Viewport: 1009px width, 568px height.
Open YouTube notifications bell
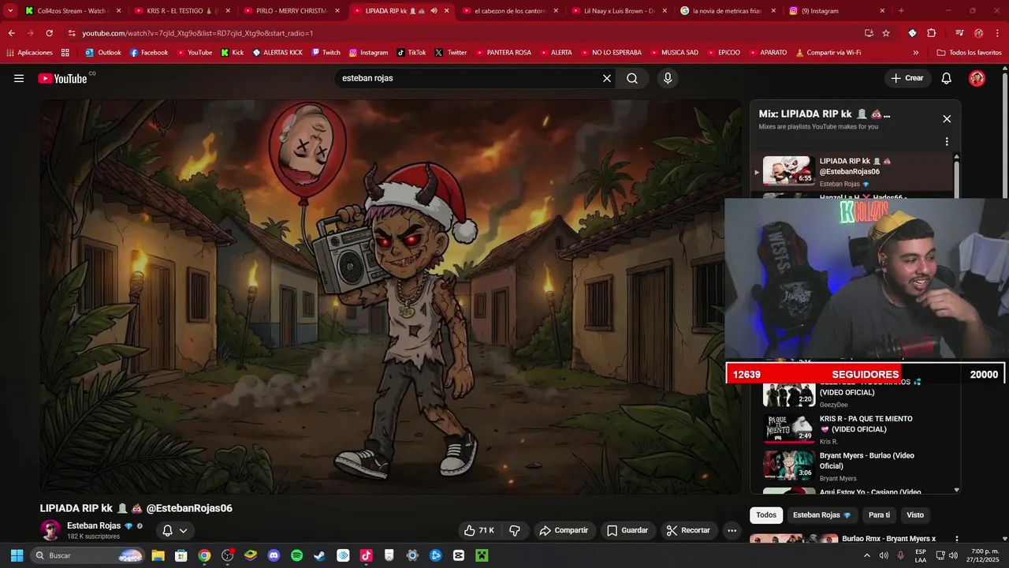pos(947,78)
